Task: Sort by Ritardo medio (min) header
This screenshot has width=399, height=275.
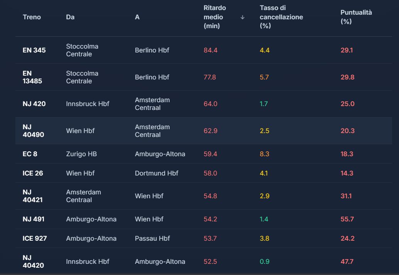Action: (215, 17)
